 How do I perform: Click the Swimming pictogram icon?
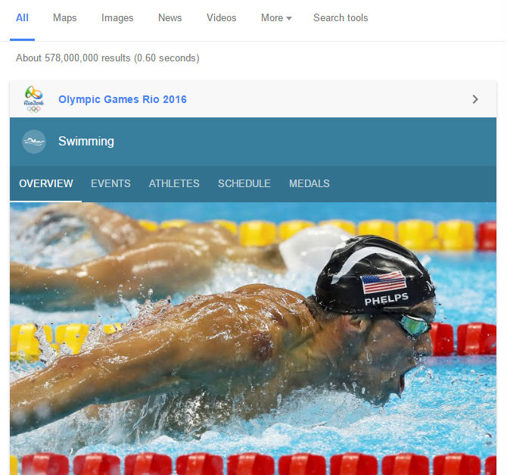point(34,142)
